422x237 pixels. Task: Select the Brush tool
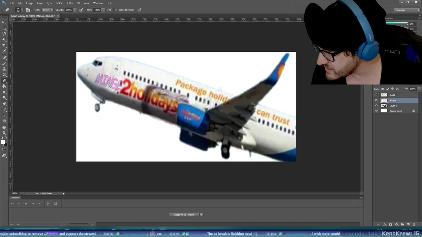[x=4, y=63]
